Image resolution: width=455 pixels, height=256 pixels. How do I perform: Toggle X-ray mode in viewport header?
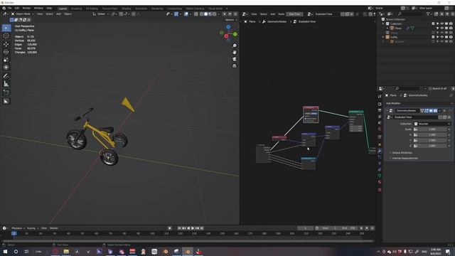(196, 14)
